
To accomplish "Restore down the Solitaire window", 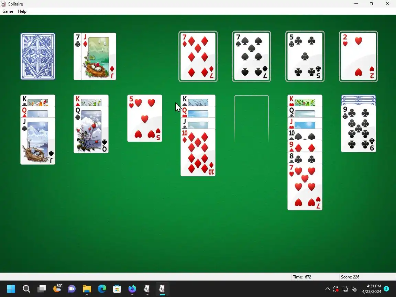I will [x=372, y=4].
